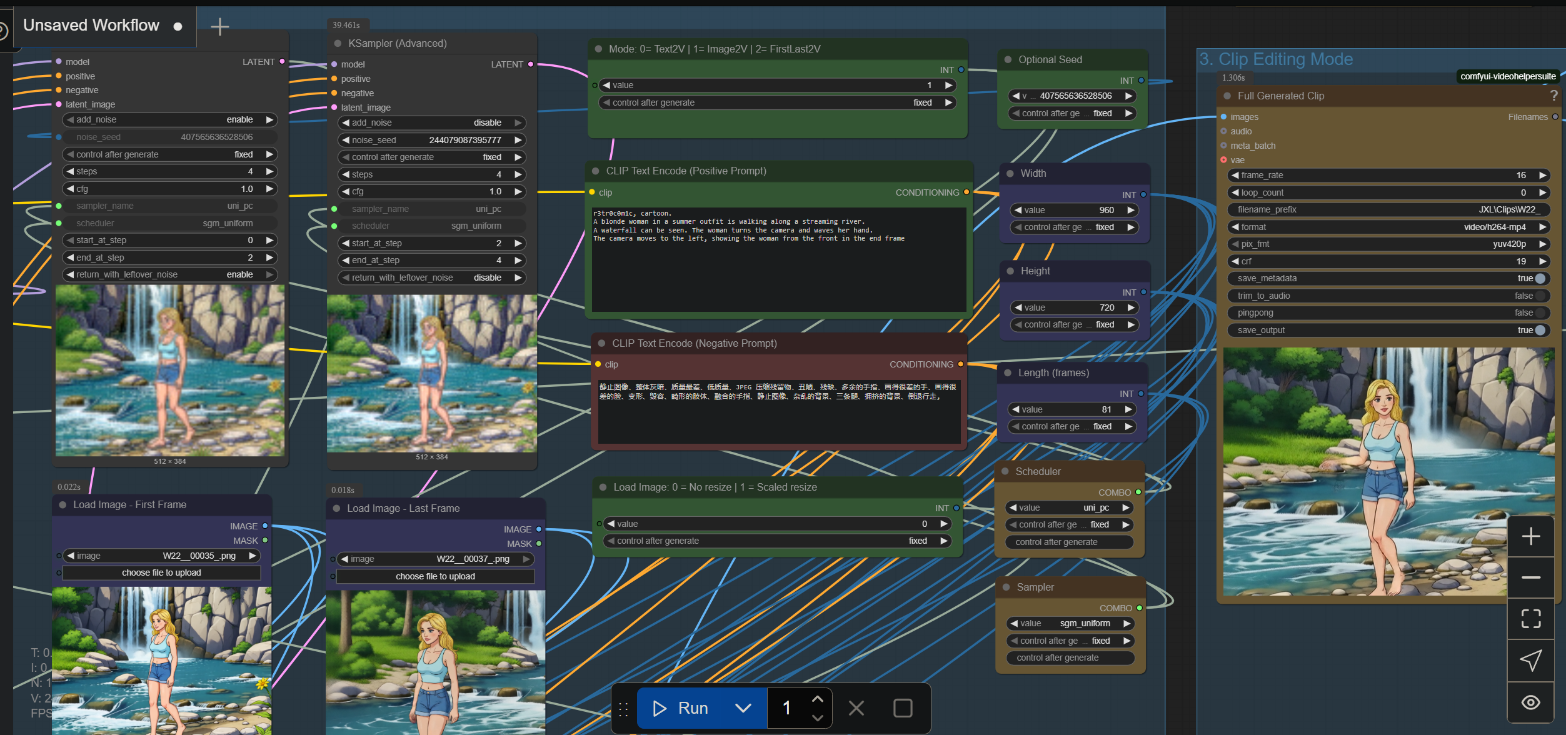The width and height of the screenshot is (1566, 735).
Task: Cancel current run with X icon
Action: tap(856, 708)
